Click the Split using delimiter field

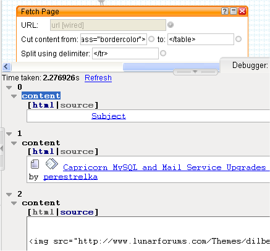point(125,53)
